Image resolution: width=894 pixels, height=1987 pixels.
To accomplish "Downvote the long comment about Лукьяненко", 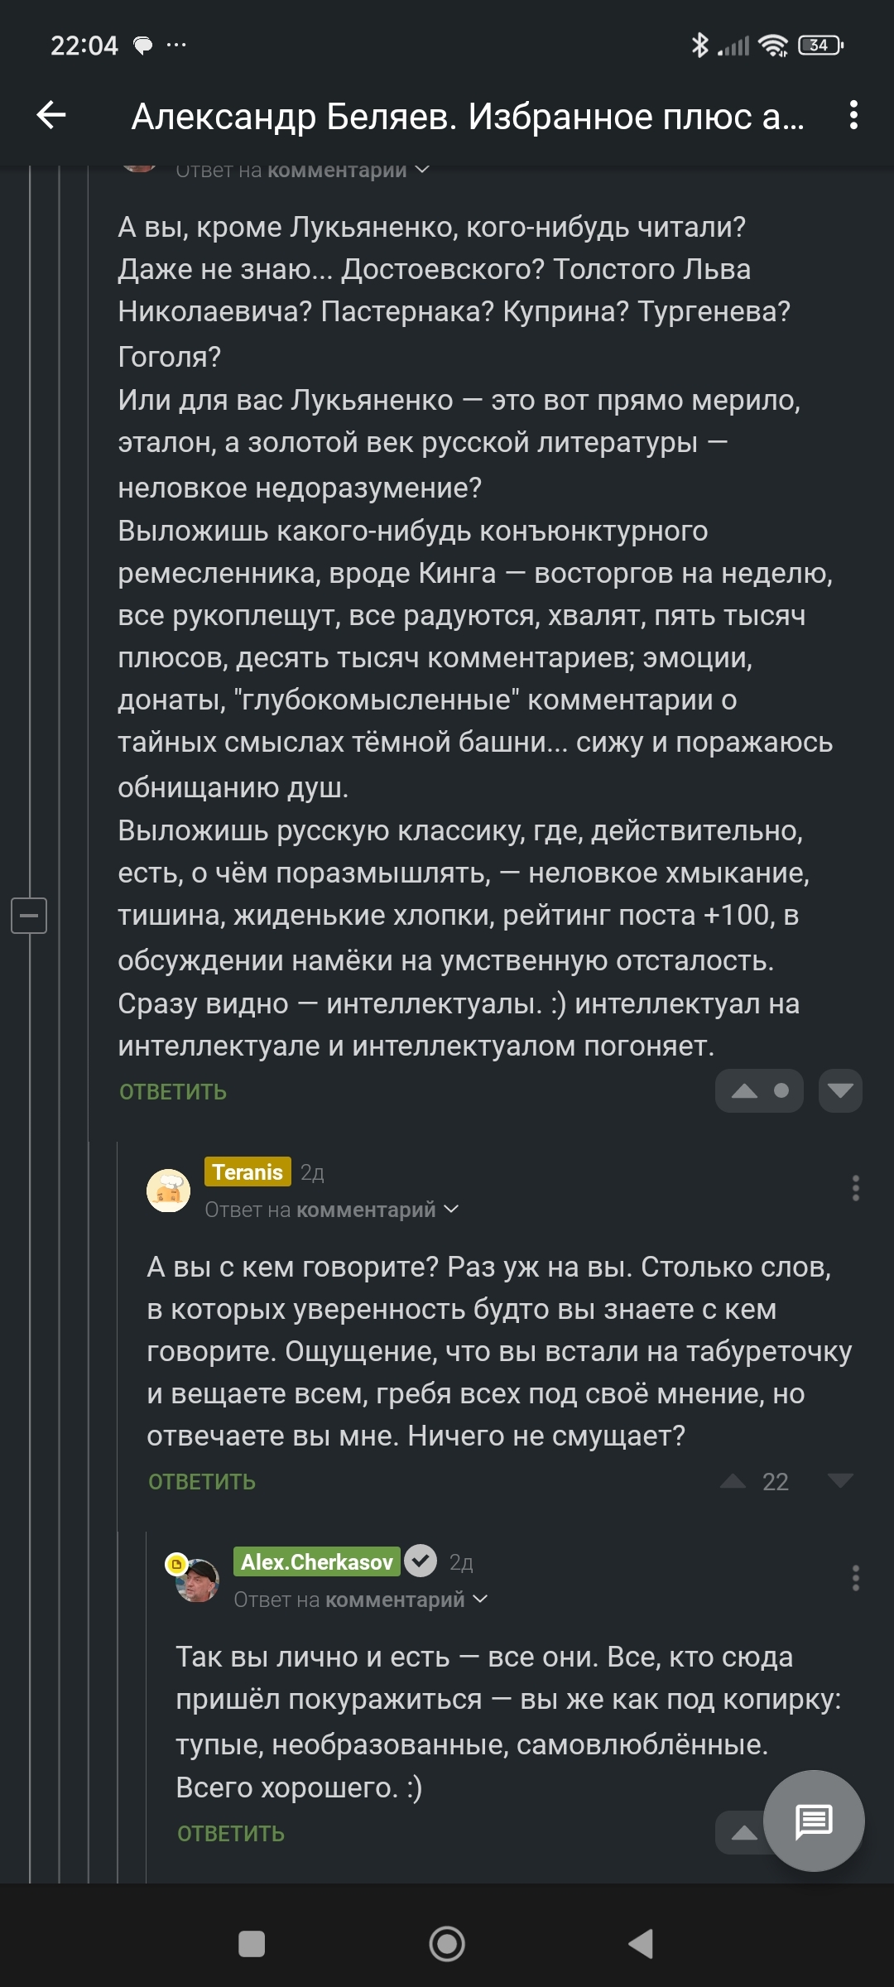I will tap(840, 1090).
